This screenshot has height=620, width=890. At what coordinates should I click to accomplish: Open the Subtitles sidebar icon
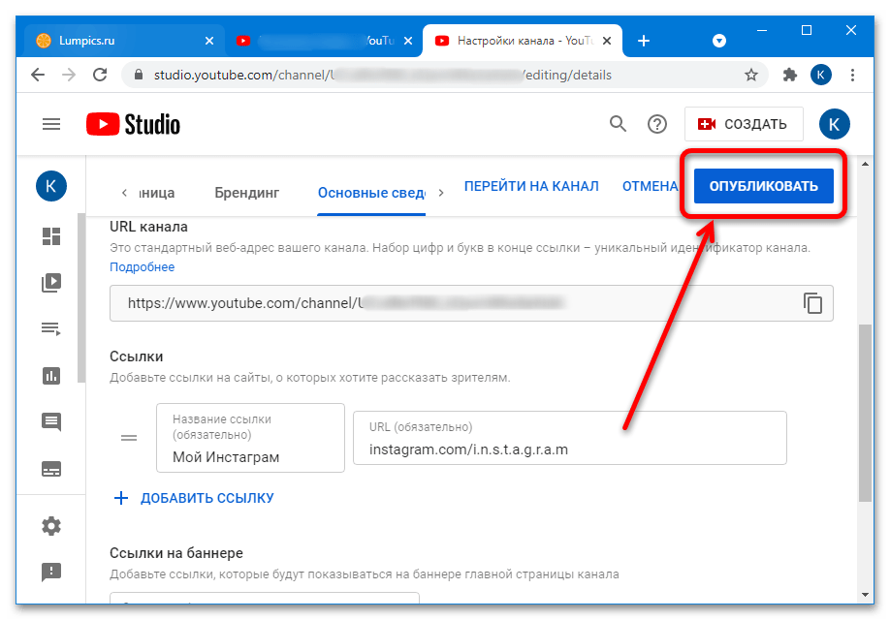[51, 469]
